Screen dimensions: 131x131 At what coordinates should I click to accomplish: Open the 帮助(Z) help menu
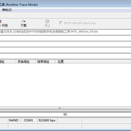click(x=7, y=10)
